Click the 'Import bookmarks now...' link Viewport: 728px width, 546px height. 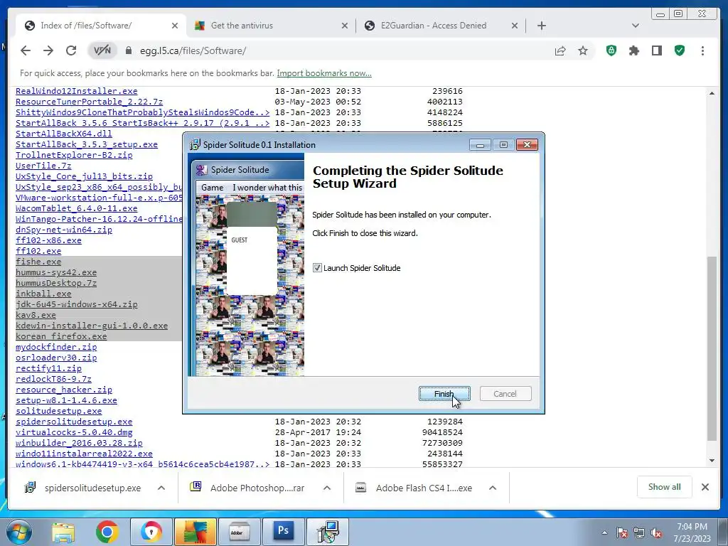tap(324, 73)
